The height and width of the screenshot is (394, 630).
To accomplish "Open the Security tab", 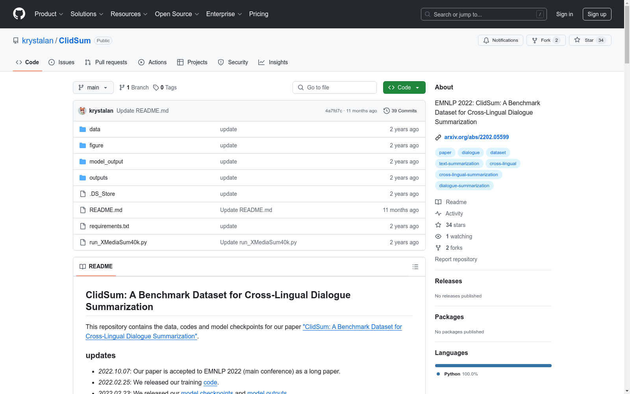I will point(233,62).
